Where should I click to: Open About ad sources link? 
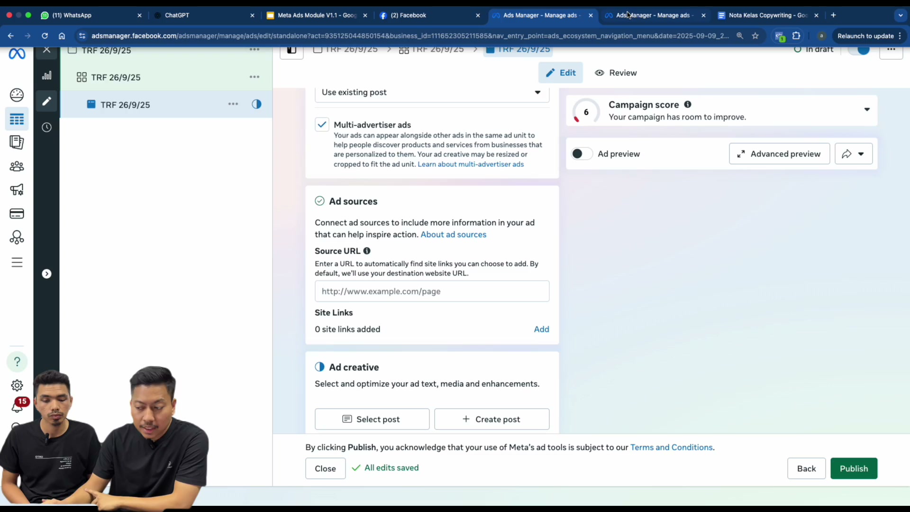[x=453, y=234]
